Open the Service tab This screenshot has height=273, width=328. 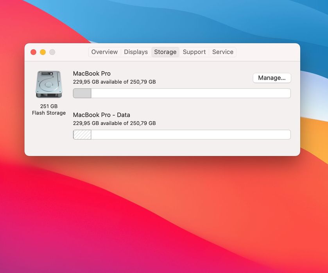point(223,52)
